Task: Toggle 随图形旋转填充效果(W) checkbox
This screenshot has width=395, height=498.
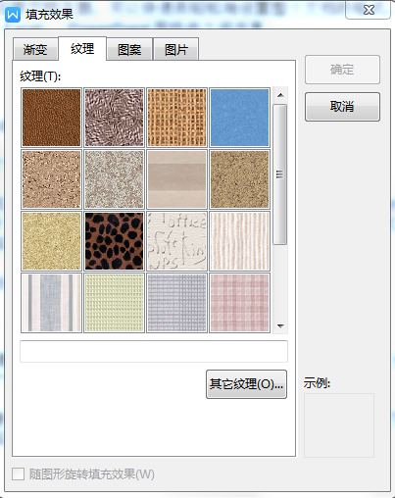Action: (x=18, y=474)
